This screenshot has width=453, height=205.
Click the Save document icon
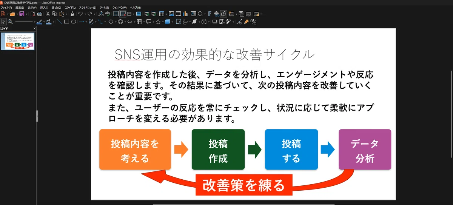click(x=22, y=14)
